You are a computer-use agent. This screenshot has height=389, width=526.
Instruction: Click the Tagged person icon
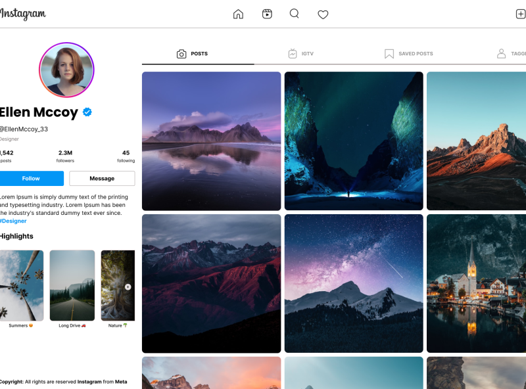(x=501, y=54)
